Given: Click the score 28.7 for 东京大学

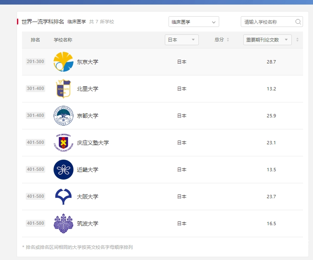Looking at the screenshot, I should 271,62.
